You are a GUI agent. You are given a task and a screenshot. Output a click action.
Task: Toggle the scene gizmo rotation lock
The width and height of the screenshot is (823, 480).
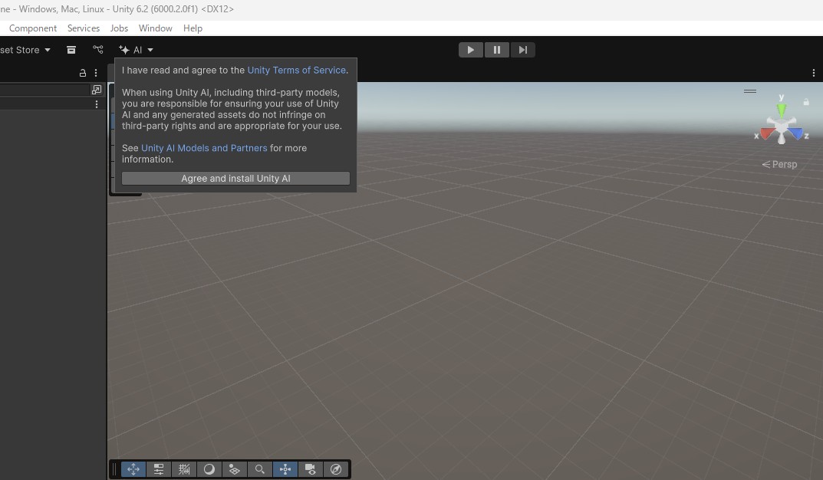pyautogui.click(x=806, y=102)
